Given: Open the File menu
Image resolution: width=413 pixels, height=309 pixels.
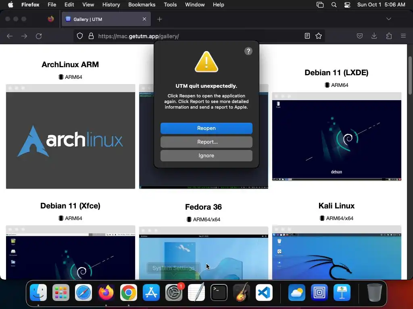Looking at the screenshot, I should pyautogui.click(x=52, y=5).
